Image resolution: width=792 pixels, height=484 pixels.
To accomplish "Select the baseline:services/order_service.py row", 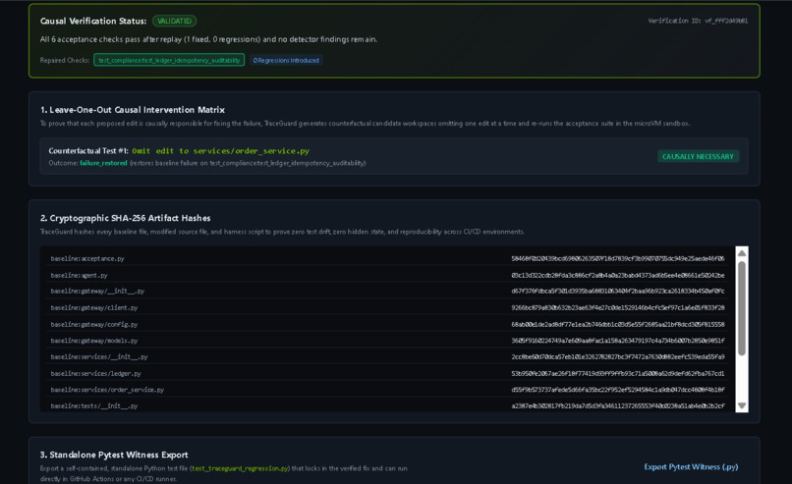I will pos(387,390).
